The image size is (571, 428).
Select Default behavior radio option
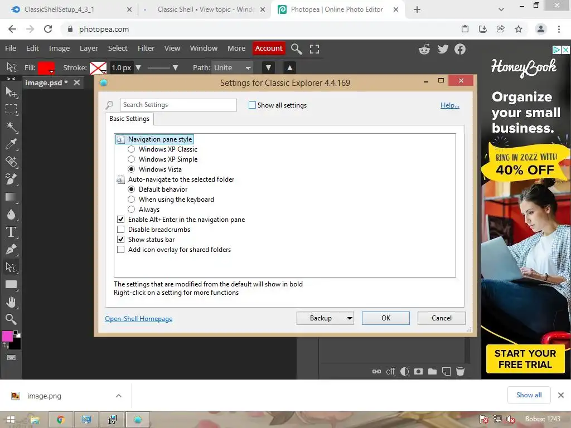pyautogui.click(x=132, y=189)
